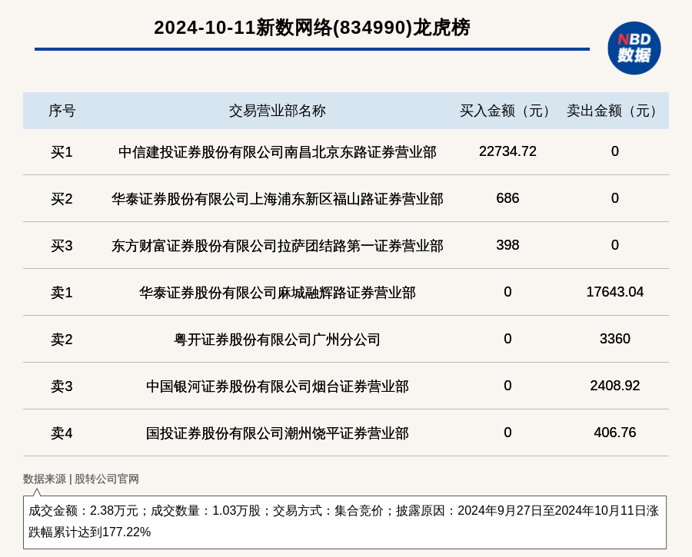Click the 数据来源 | 股转公司官网 source line

pos(81,479)
